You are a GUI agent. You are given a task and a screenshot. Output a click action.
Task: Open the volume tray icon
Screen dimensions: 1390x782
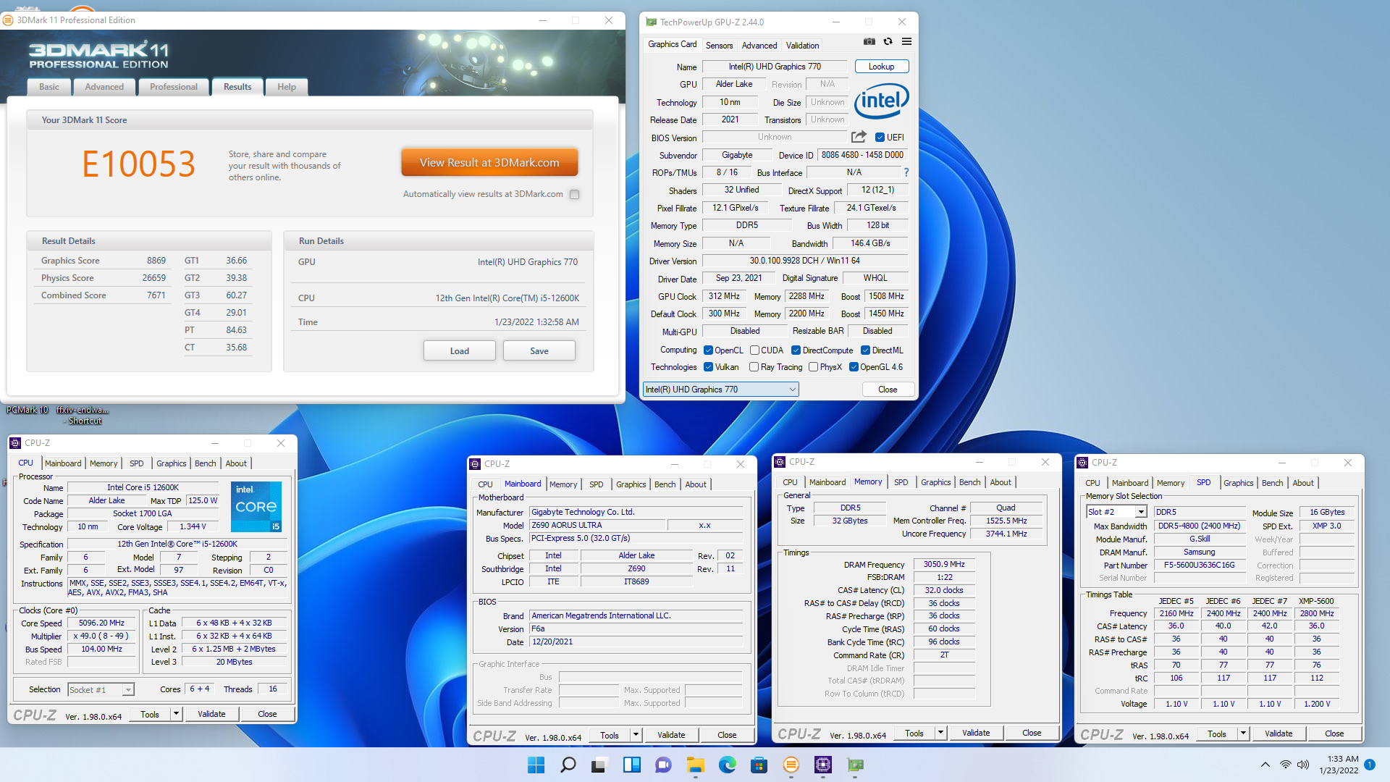coord(1303,765)
